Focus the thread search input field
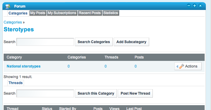This screenshot has height=110, width=211. tap(45, 93)
